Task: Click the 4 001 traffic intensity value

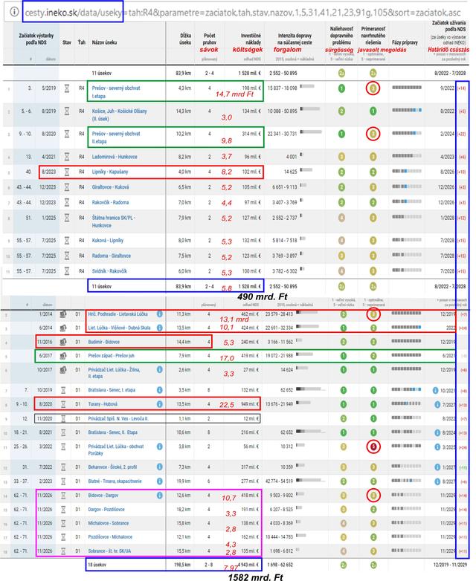Action: pyautogui.click(x=291, y=157)
